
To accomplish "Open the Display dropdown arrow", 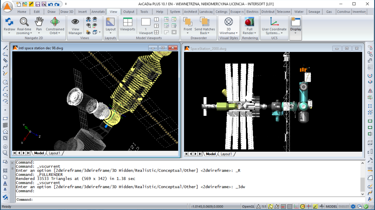I will pyautogui.click(x=295, y=33).
